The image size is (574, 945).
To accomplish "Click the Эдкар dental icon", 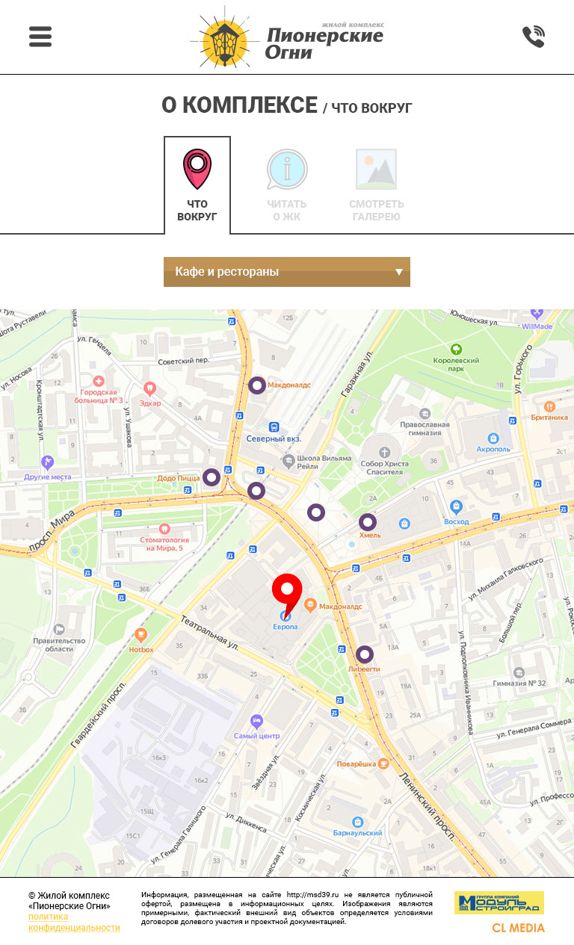I will tap(149, 388).
